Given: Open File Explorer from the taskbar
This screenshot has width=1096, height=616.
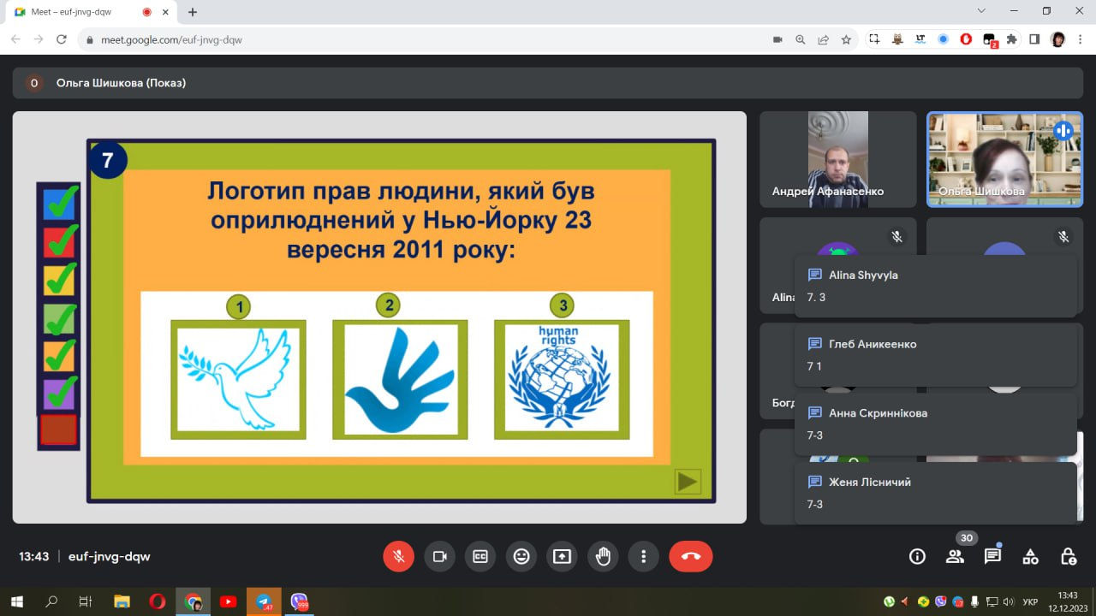Looking at the screenshot, I should (x=122, y=601).
